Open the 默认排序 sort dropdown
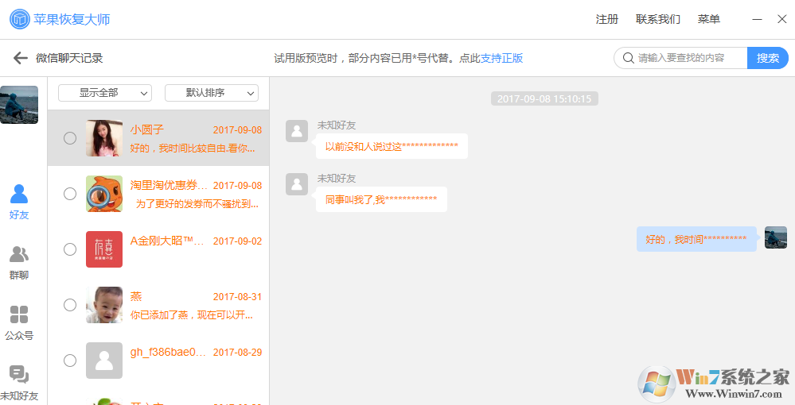 click(x=212, y=93)
